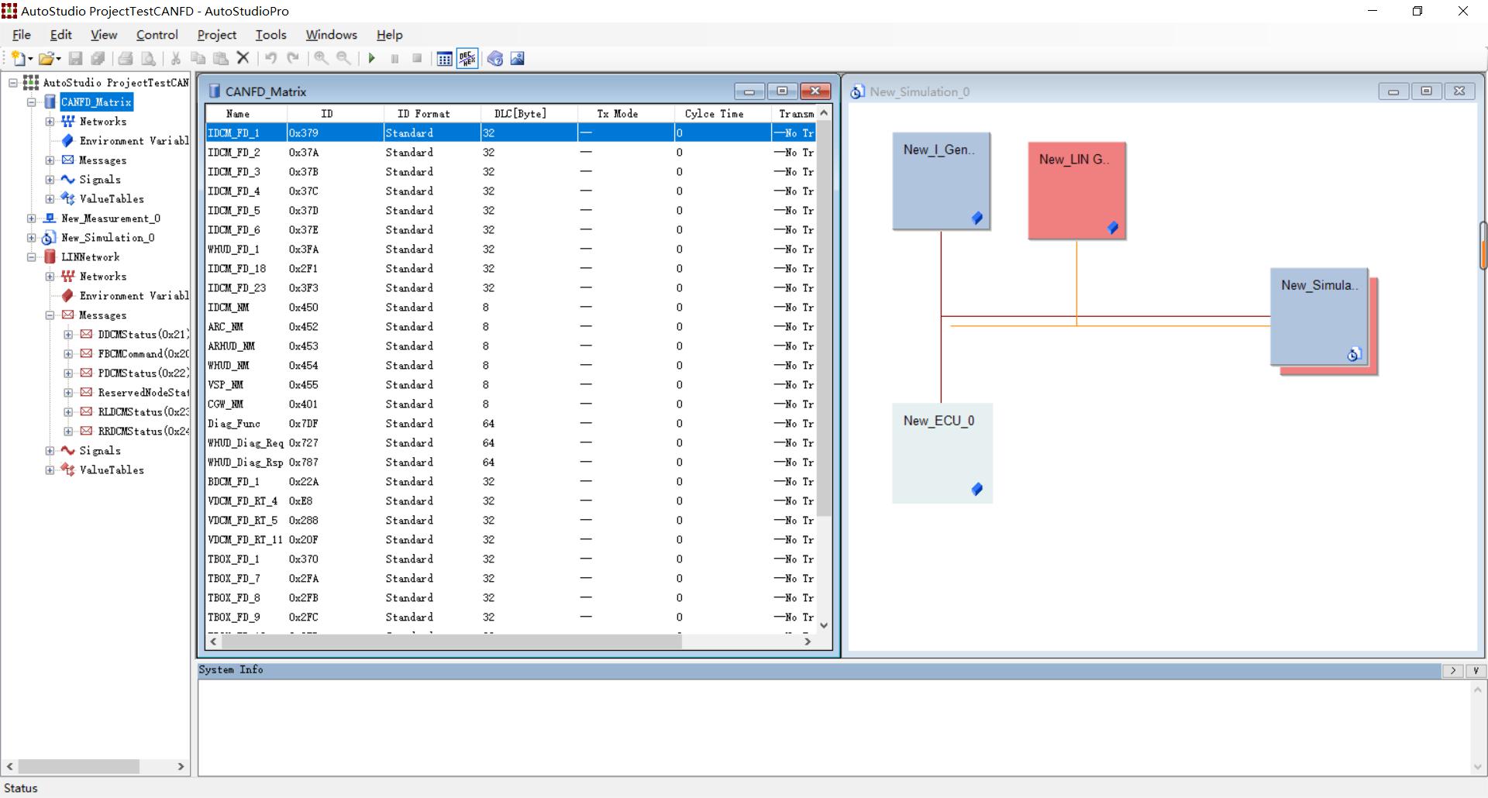Select the New_ECU_0 node block
This screenshot has height=798, width=1488.
(x=942, y=453)
